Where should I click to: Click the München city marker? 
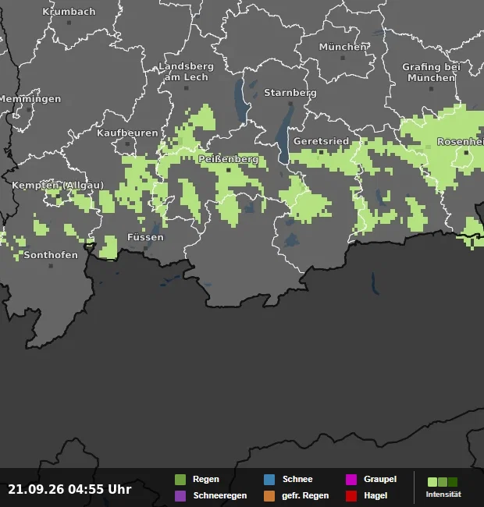(343, 58)
